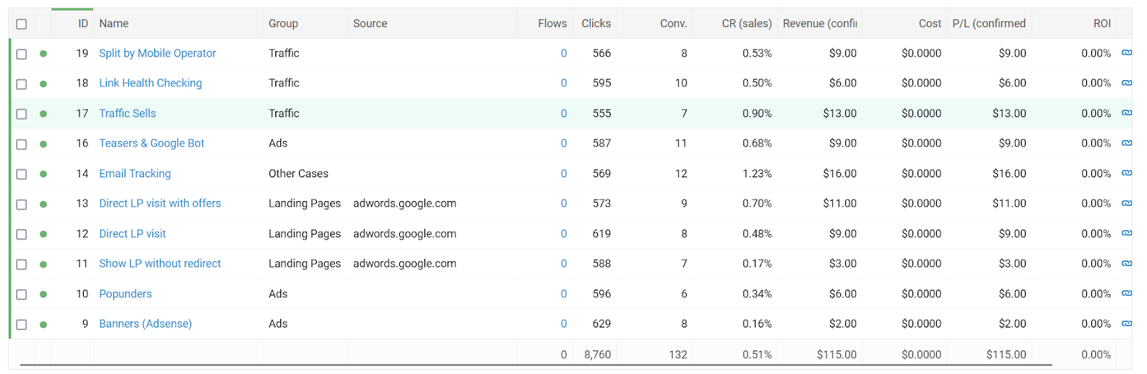This screenshot has height=374, width=1147.
Task: Click green status dot for Link Health Checking
Action: 43,84
